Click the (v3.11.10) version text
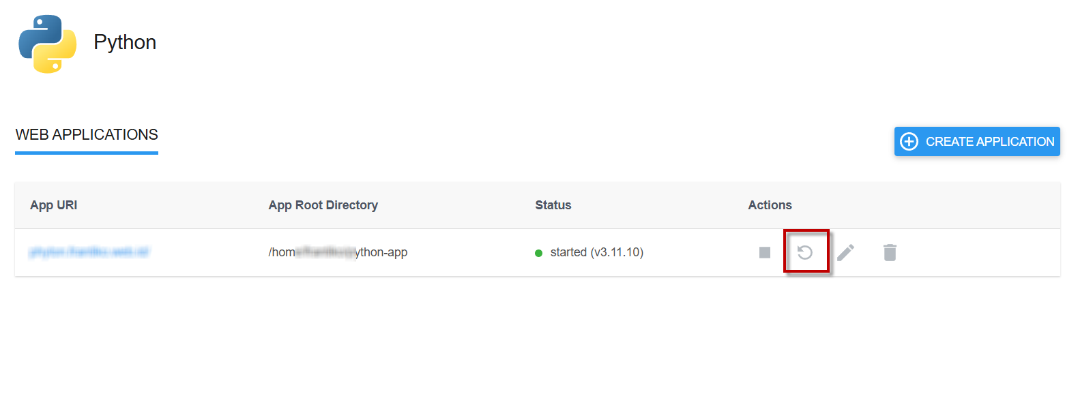Screen dimensions: 1078x394 (x=617, y=252)
